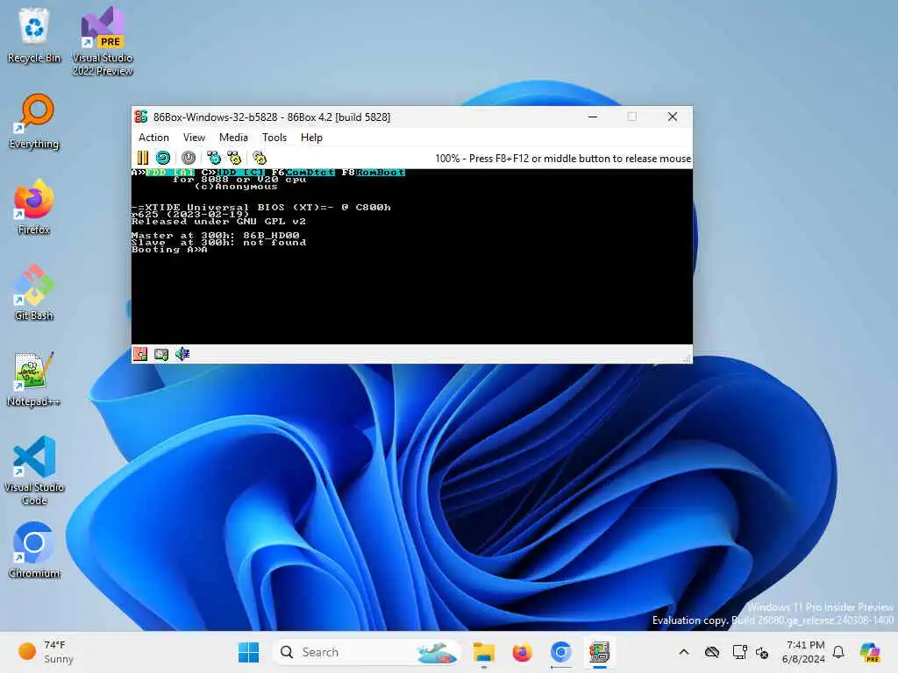This screenshot has height=673, width=898.
Task: Open notifications bell icon
Action: 838,652
